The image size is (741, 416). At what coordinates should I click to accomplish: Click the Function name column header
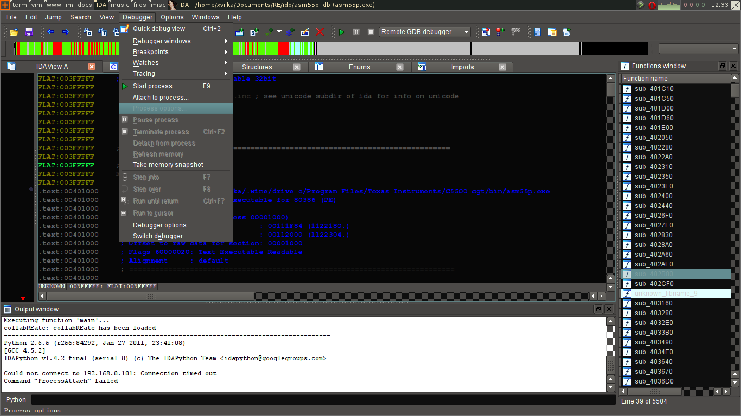676,79
